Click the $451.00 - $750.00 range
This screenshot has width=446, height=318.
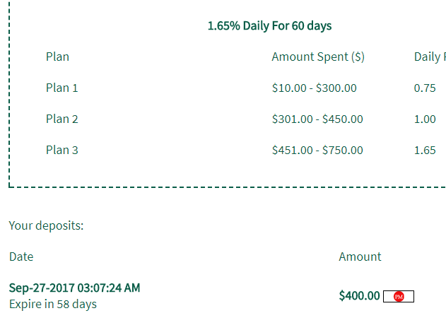coord(317,151)
